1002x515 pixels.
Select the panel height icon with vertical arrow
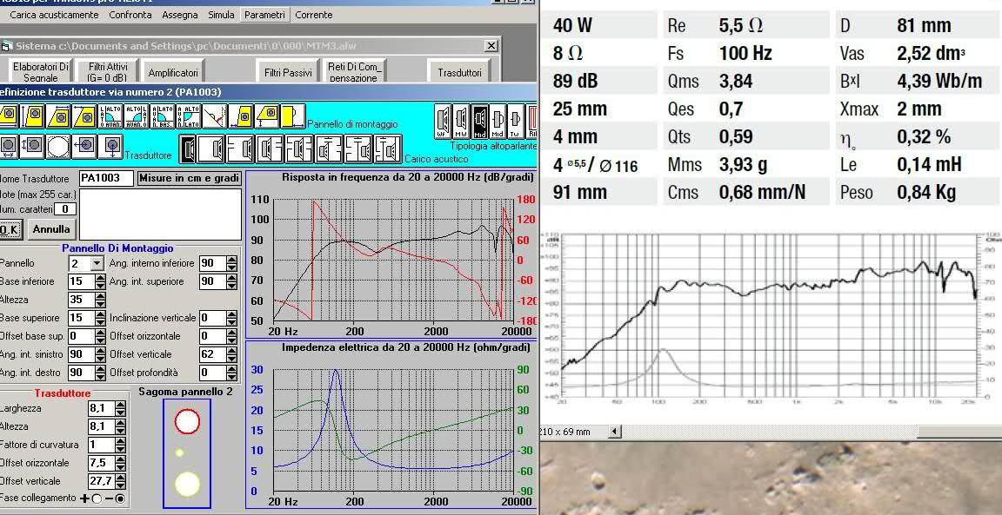click(x=34, y=116)
